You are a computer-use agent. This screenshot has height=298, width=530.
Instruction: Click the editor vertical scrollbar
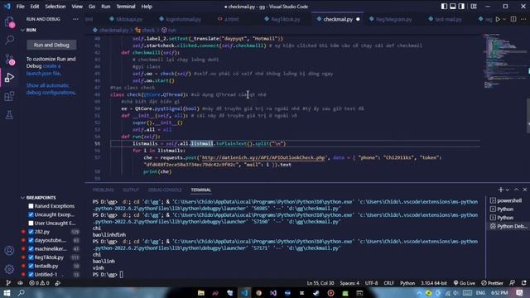pyautogui.click(x=528, y=115)
